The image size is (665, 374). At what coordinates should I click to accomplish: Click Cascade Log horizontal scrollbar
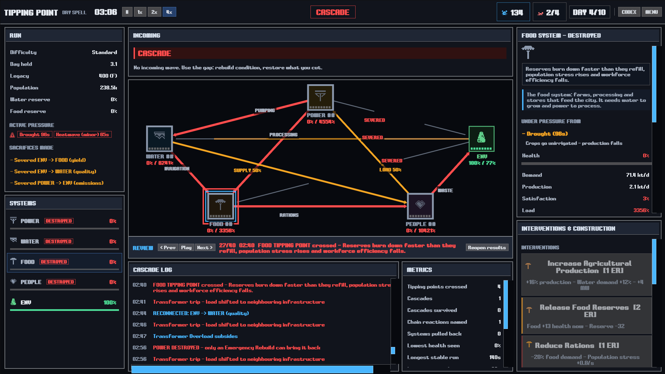(252, 369)
